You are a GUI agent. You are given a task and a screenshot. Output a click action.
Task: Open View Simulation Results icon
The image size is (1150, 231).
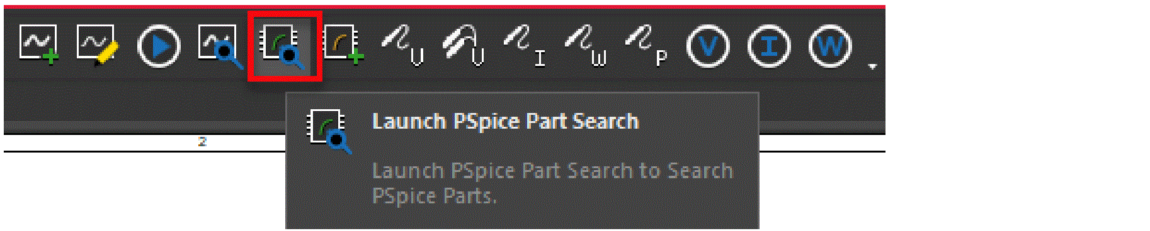tap(220, 46)
